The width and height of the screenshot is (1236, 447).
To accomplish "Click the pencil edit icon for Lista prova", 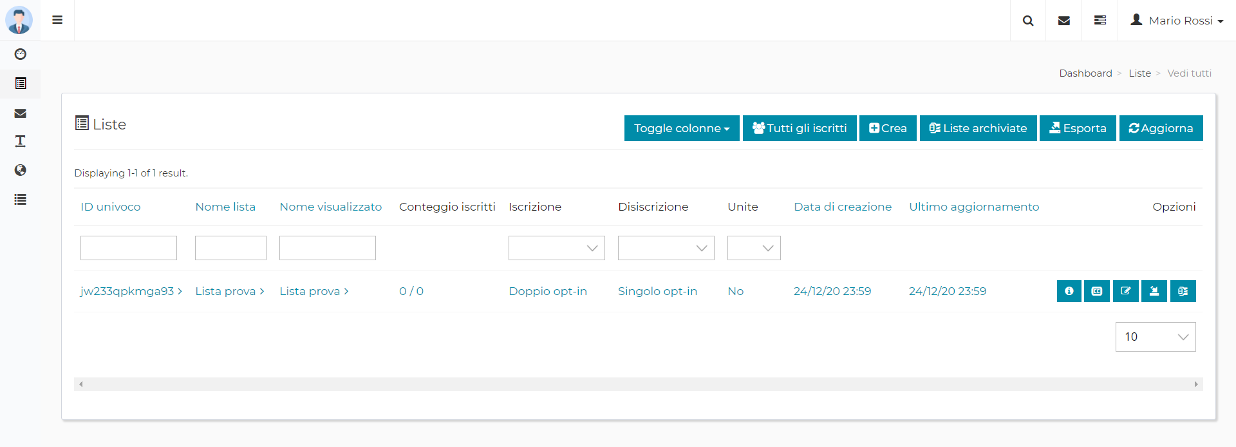I will click(1126, 291).
